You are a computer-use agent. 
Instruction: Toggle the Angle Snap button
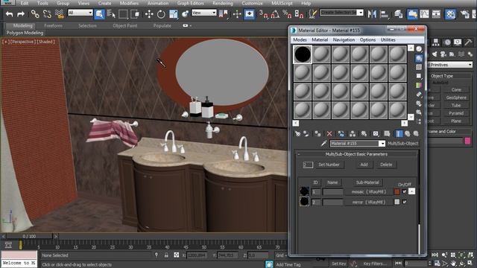click(x=275, y=14)
